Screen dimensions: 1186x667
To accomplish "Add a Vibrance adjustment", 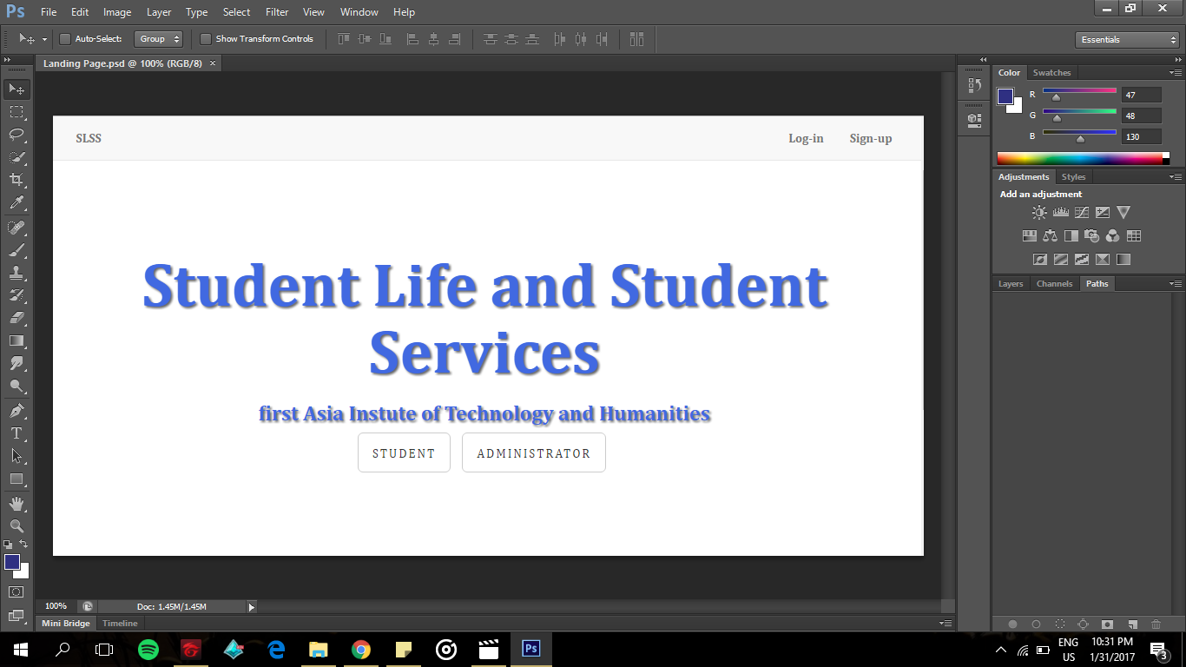I will [x=1123, y=212].
